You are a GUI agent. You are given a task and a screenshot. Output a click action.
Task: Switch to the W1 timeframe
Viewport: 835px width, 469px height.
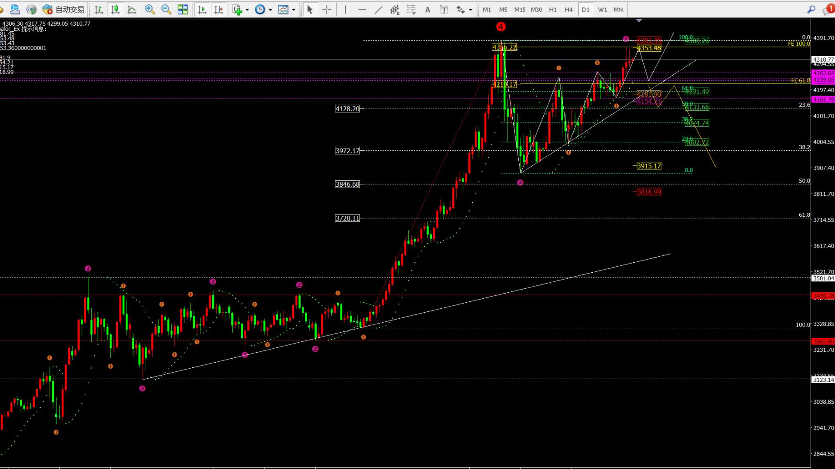602,10
